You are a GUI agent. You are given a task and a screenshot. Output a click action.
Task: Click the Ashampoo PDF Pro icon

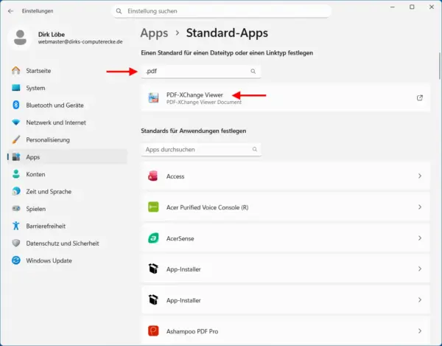point(153,331)
